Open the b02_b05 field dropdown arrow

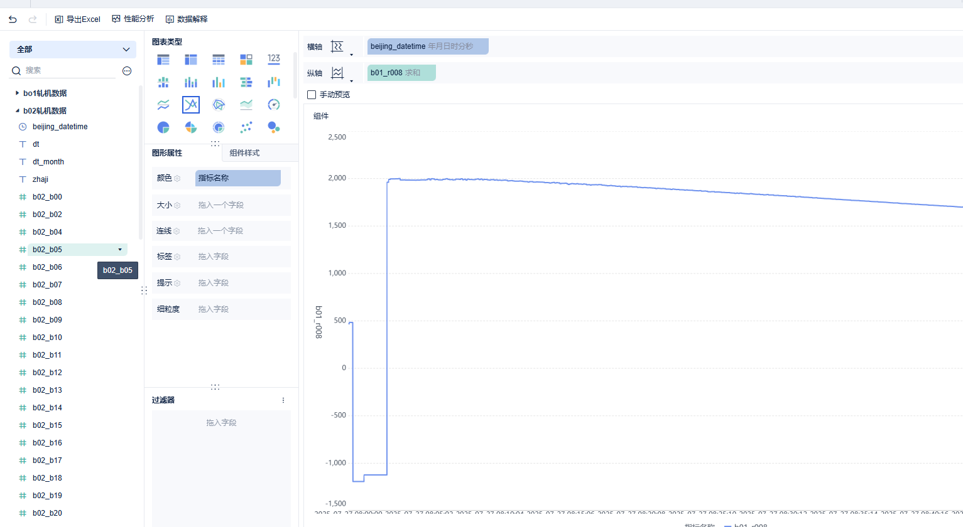click(120, 250)
